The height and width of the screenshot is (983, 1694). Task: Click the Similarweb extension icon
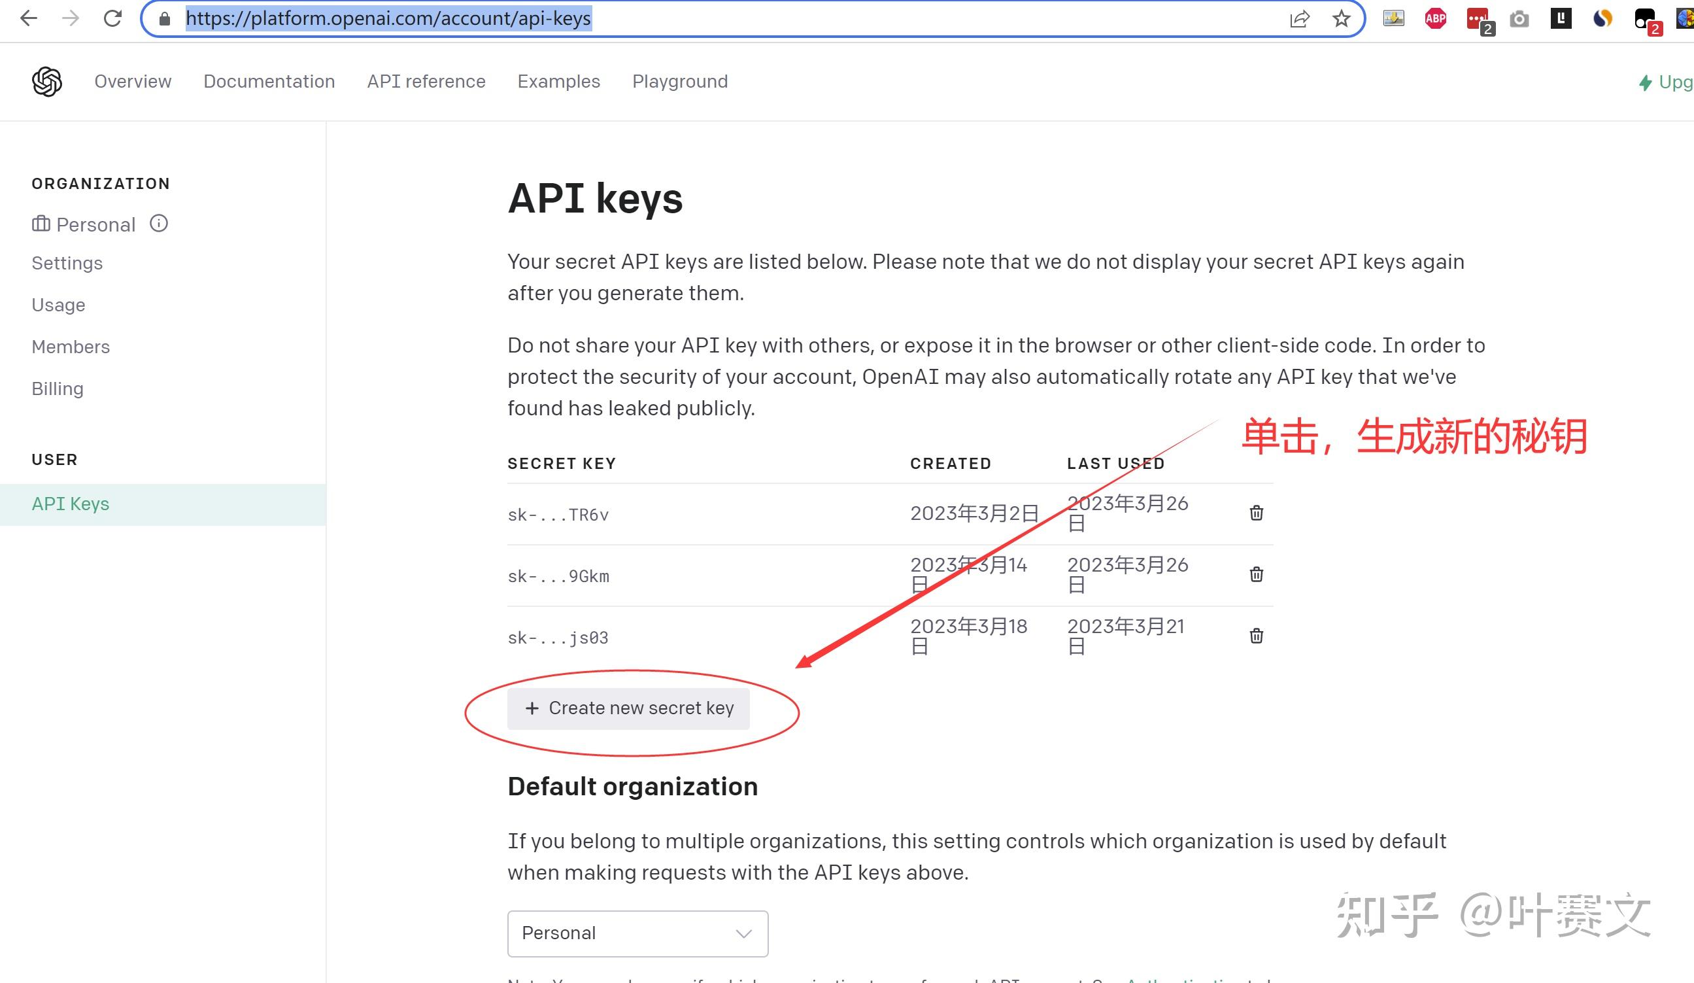(x=1602, y=18)
